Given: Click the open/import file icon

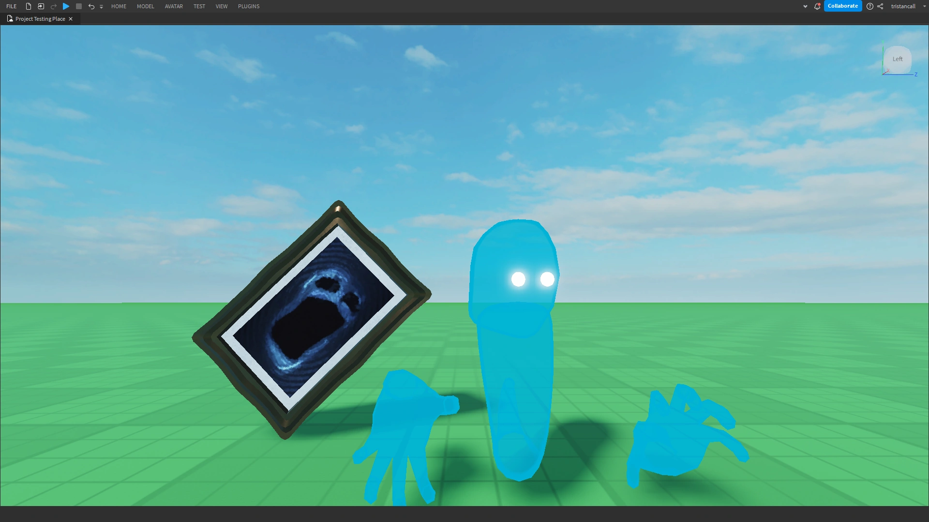Looking at the screenshot, I should pyautogui.click(x=41, y=6).
